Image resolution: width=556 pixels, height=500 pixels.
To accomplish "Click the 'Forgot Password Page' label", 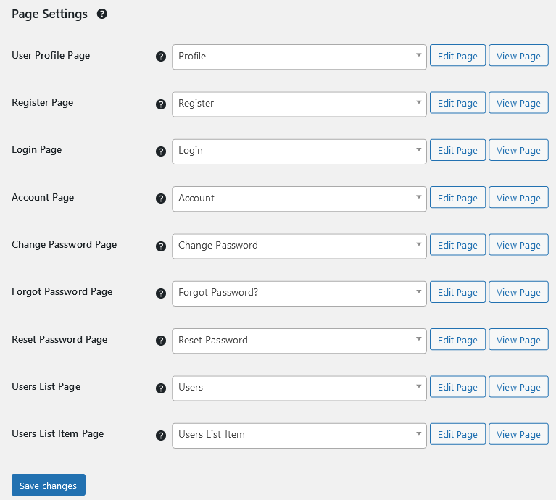I will click(62, 292).
